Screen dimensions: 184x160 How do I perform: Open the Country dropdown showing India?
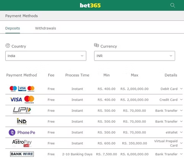point(46,56)
